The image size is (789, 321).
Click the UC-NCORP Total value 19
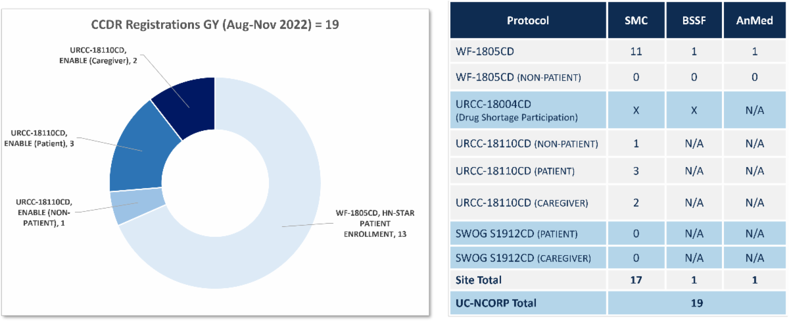coord(696,303)
